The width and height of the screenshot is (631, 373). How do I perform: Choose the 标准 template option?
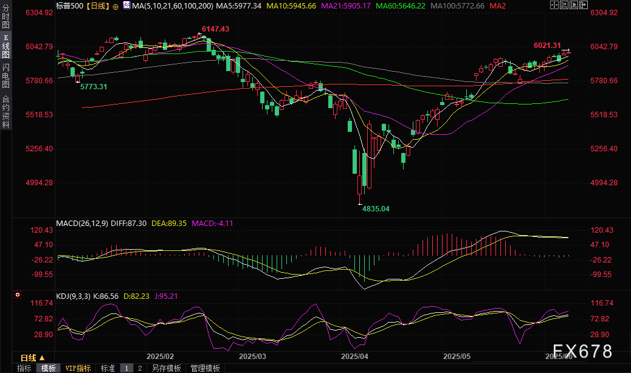(x=108, y=368)
